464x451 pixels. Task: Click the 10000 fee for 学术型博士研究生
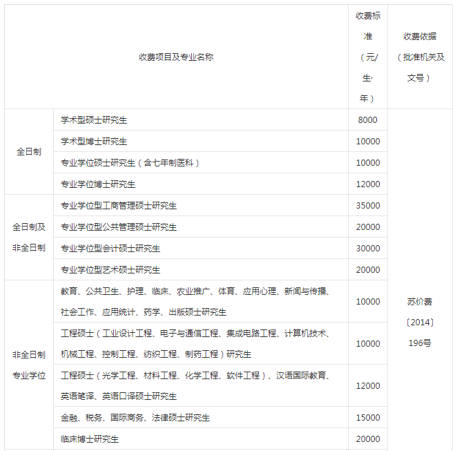[x=368, y=141]
